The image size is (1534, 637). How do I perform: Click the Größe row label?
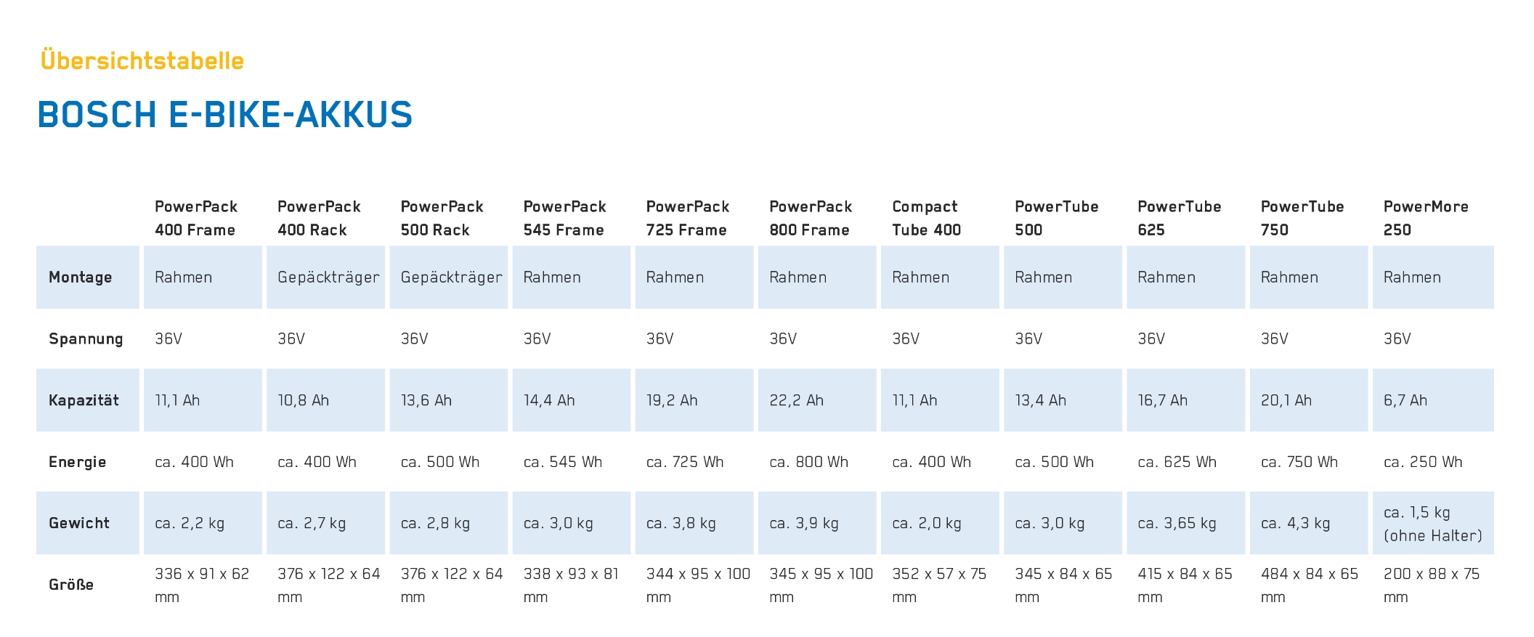[71, 585]
